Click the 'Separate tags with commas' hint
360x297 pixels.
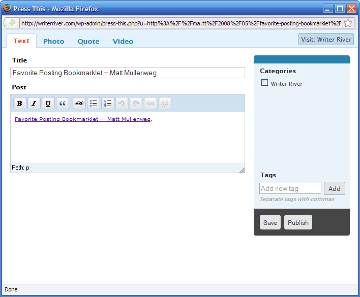297,199
